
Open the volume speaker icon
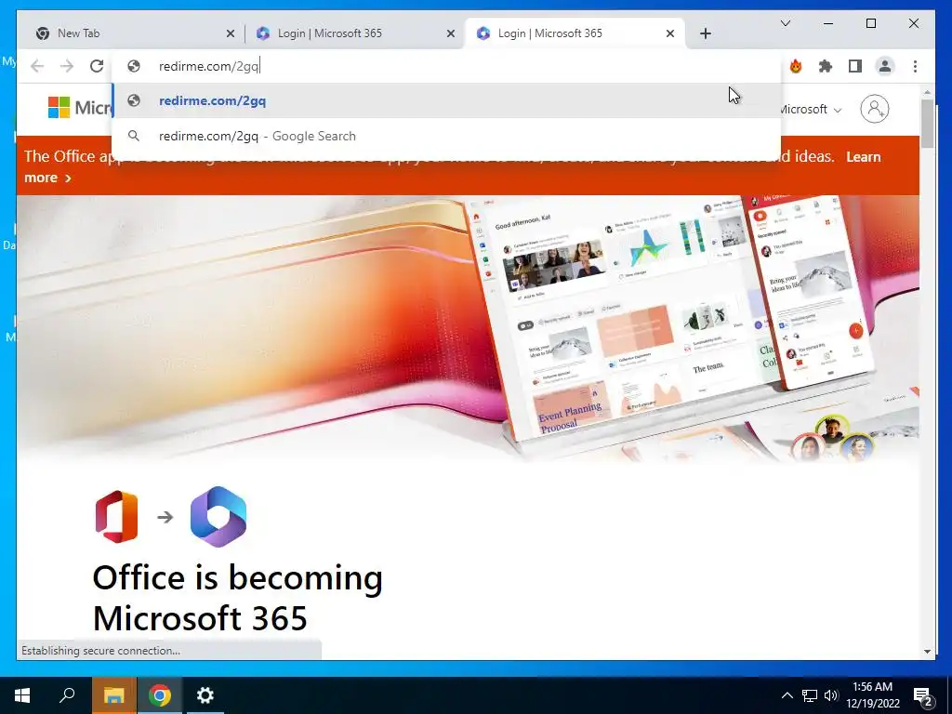coord(831,695)
